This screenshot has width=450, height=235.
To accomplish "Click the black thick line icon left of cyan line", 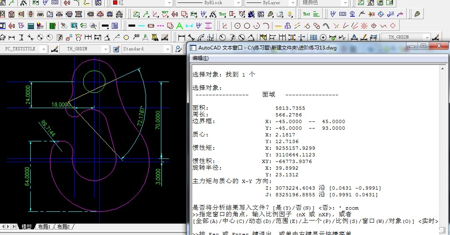I will click(x=132, y=26).
